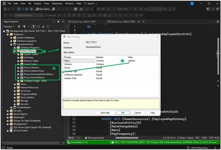
Task: Open the Git menu
Action: [30, 4]
